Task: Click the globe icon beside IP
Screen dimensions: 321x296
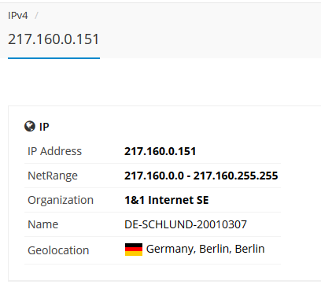Action: coord(30,126)
